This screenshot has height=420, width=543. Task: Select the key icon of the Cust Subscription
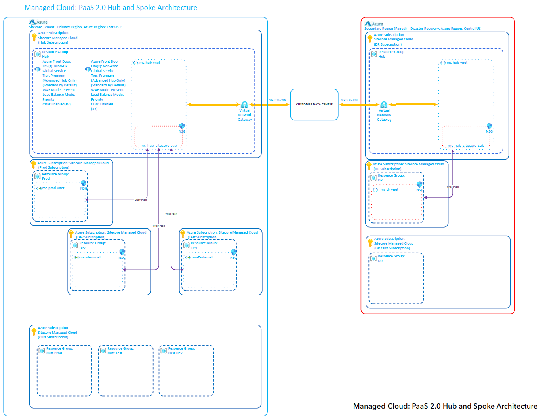(34, 332)
